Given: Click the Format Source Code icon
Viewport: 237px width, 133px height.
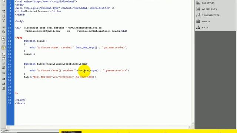Looking at the screenshot, I should click(x=4, y=88).
